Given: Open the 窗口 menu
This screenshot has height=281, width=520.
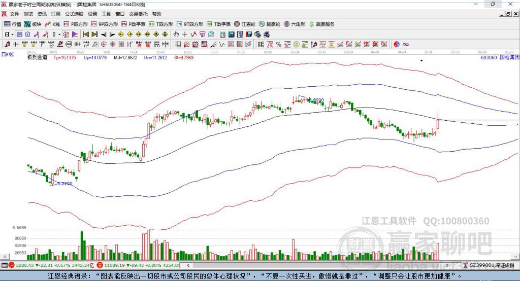Looking at the screenshot, I should (x=120, y=14).
